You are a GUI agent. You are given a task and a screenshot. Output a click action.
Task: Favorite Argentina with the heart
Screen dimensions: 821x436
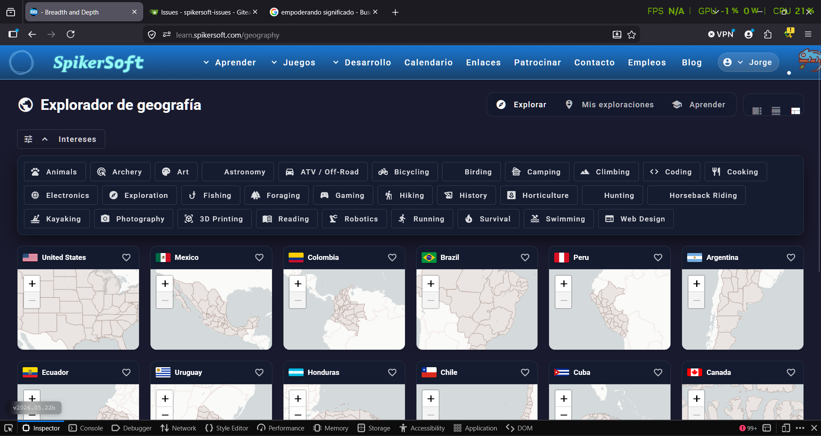pos(791,257)
